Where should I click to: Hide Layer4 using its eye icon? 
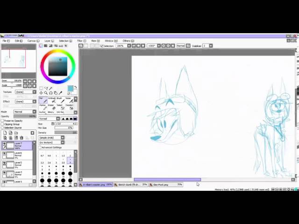click(4, 172)
